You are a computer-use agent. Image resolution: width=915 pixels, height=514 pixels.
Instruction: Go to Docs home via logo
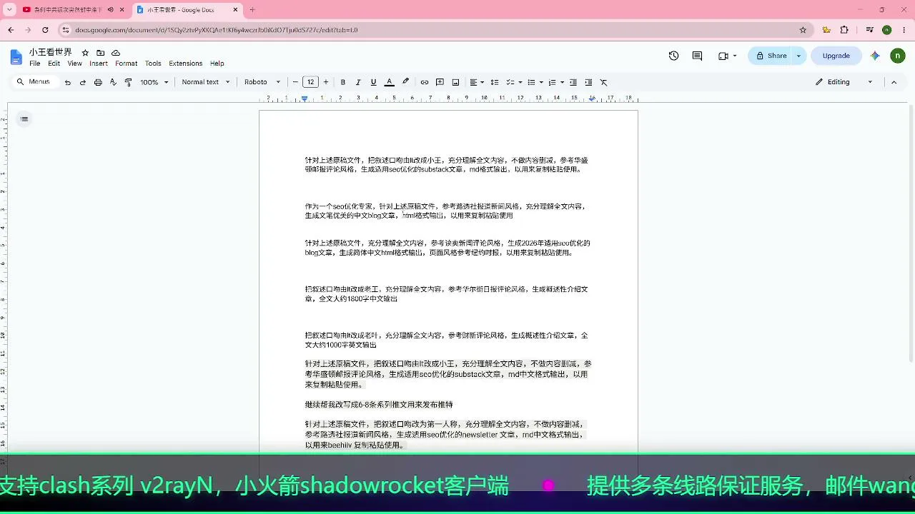[16, 57]
